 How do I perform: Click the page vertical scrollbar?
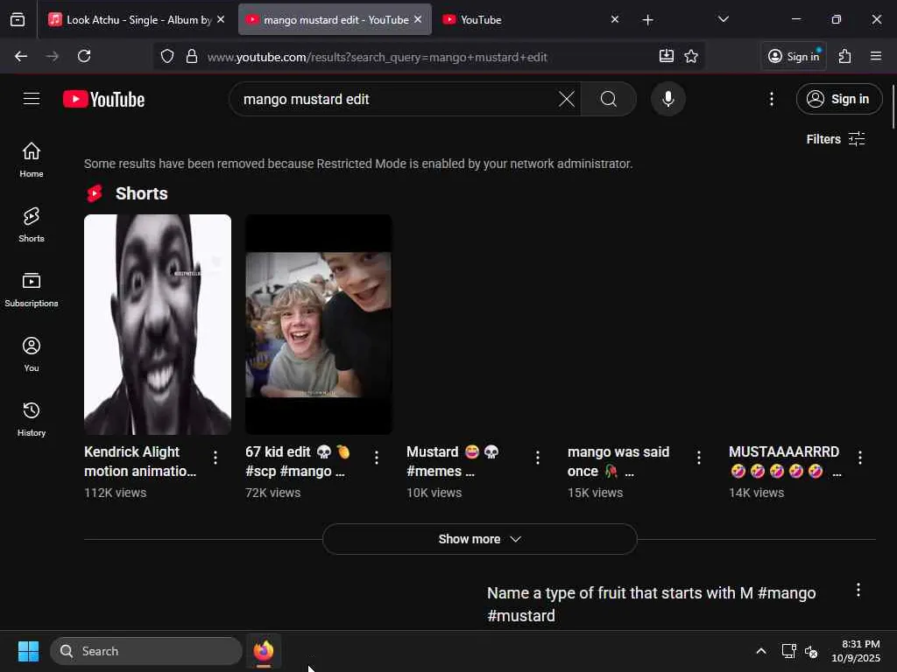click(x=893, y=106)
